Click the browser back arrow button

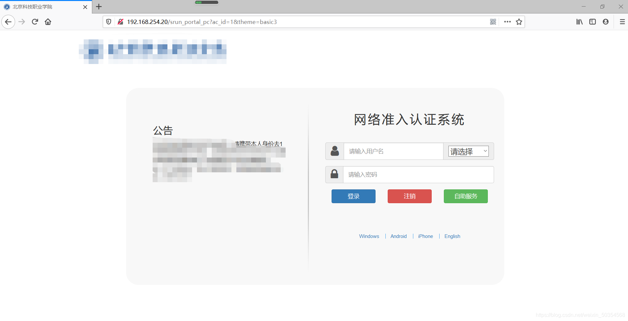8,22
